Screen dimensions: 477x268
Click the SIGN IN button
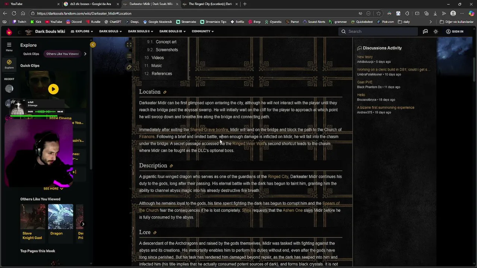(455, 32)
